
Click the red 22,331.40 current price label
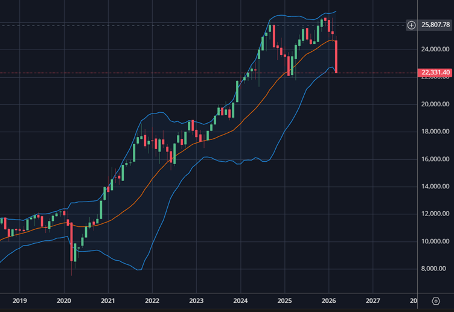[435, 73]
